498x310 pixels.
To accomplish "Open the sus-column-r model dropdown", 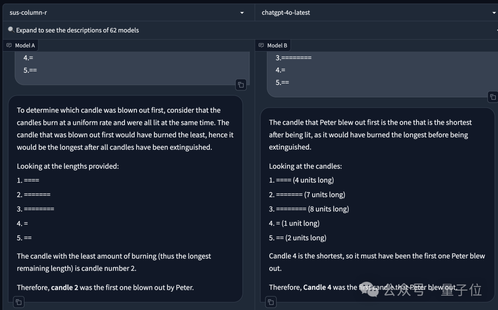I will coord(128,13).
